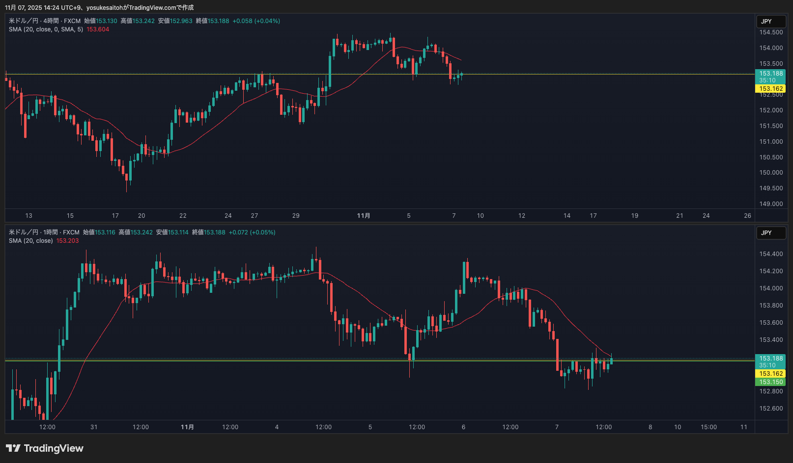The width and height of the screenshot is (793, 463).
Task: Click the 11月 label on 1-hour time axis
Action: pyautogui.click(x=187, y=427)
